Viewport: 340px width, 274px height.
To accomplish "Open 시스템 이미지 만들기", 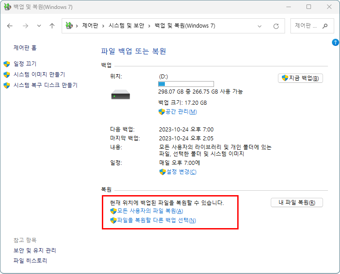I will point(39,74).
